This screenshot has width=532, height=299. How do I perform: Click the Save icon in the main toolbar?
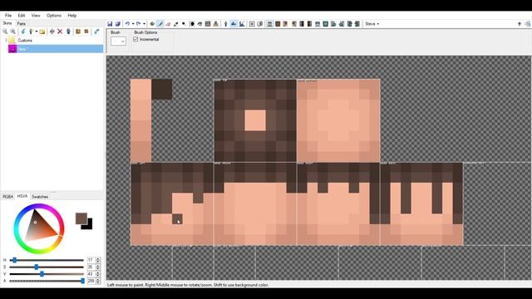pos(110,24)
